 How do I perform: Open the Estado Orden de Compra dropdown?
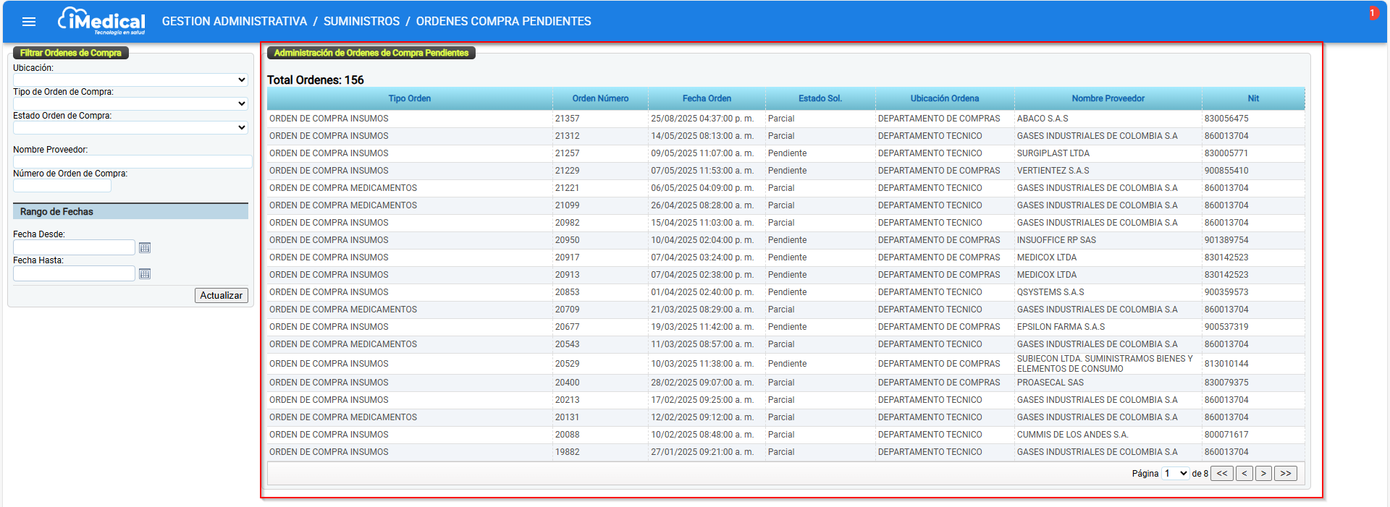pos(130,128)
